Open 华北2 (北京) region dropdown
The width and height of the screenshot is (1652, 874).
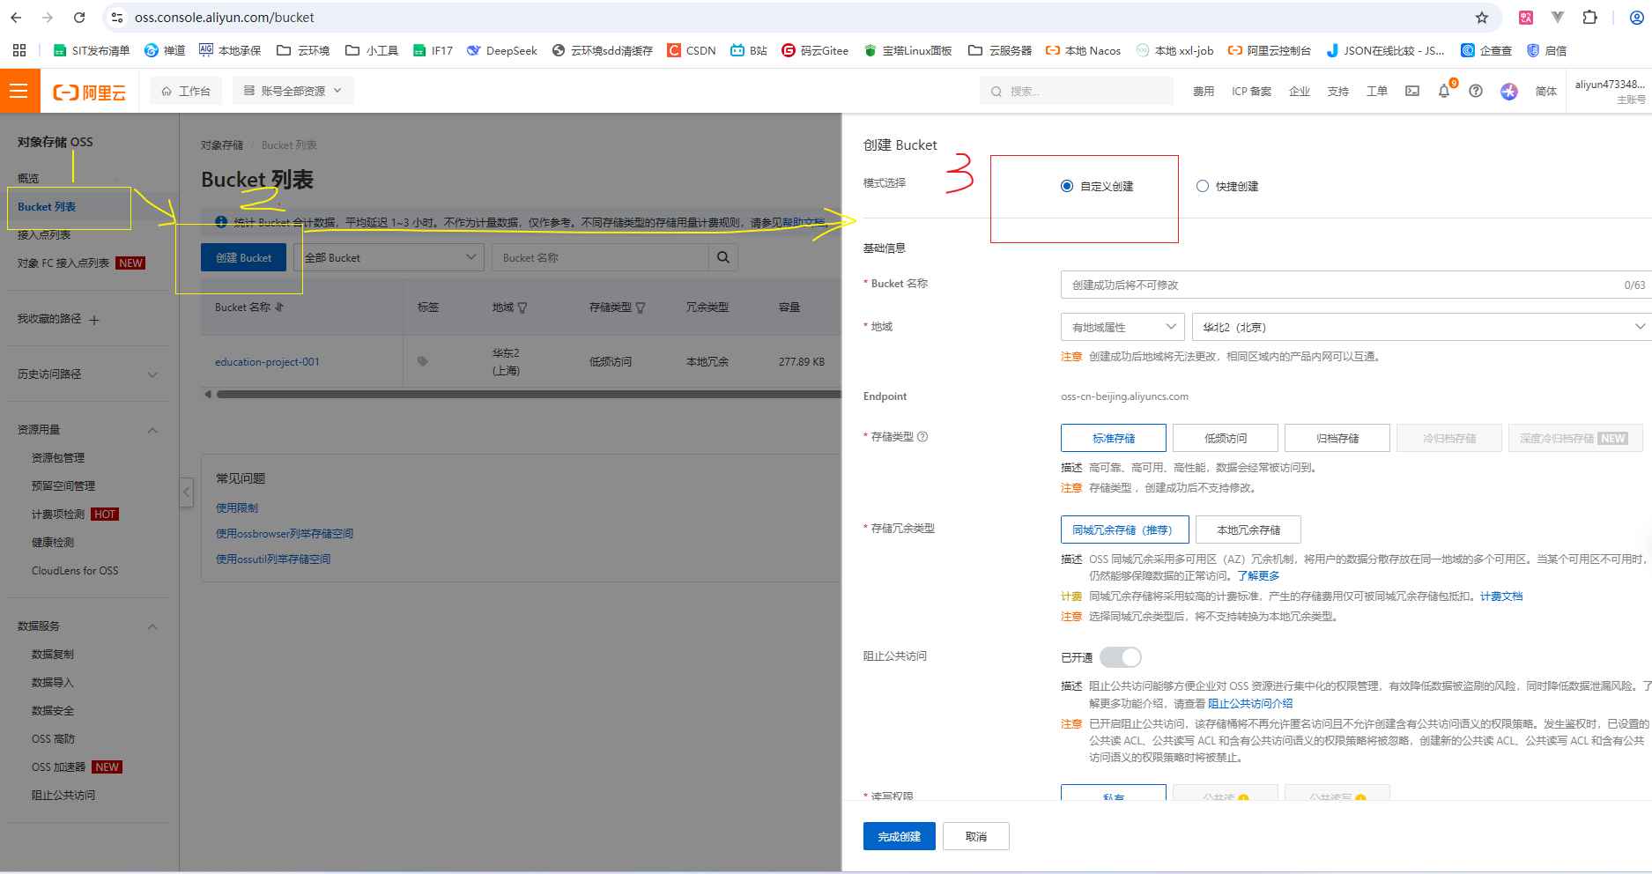click(x=1422, y=327)
